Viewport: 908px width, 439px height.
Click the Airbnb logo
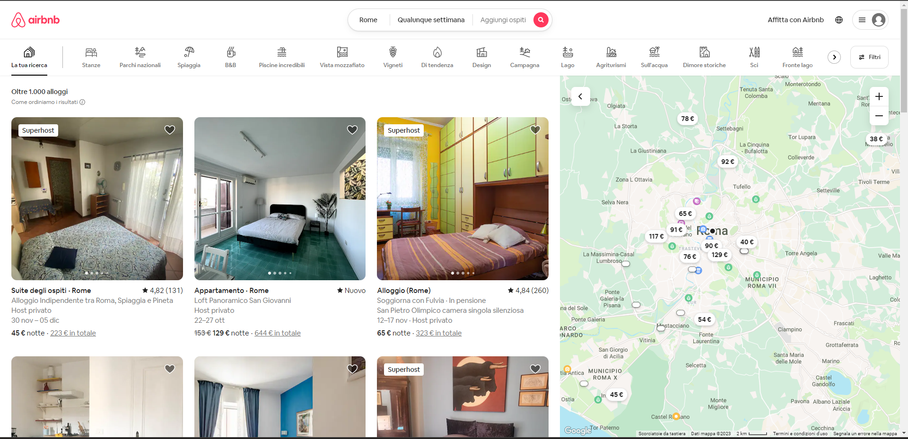pyautogui.click(x=35, y=20)
